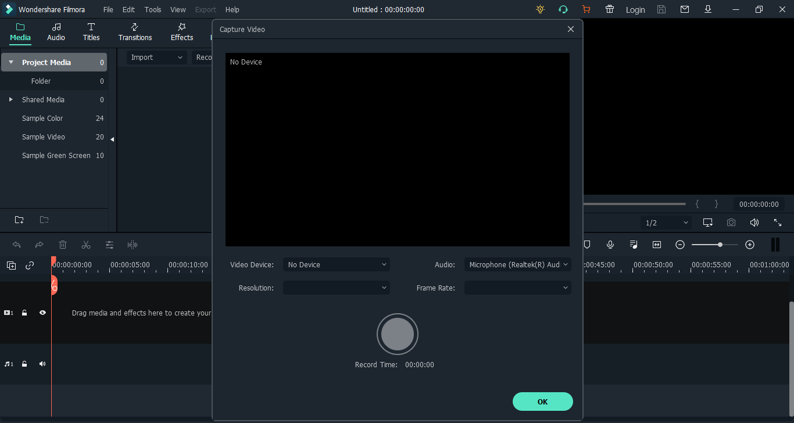This screenshot has width=794, height=423.
Task: Open the edit adjustments sliders icon
Action: pos(109,245)
